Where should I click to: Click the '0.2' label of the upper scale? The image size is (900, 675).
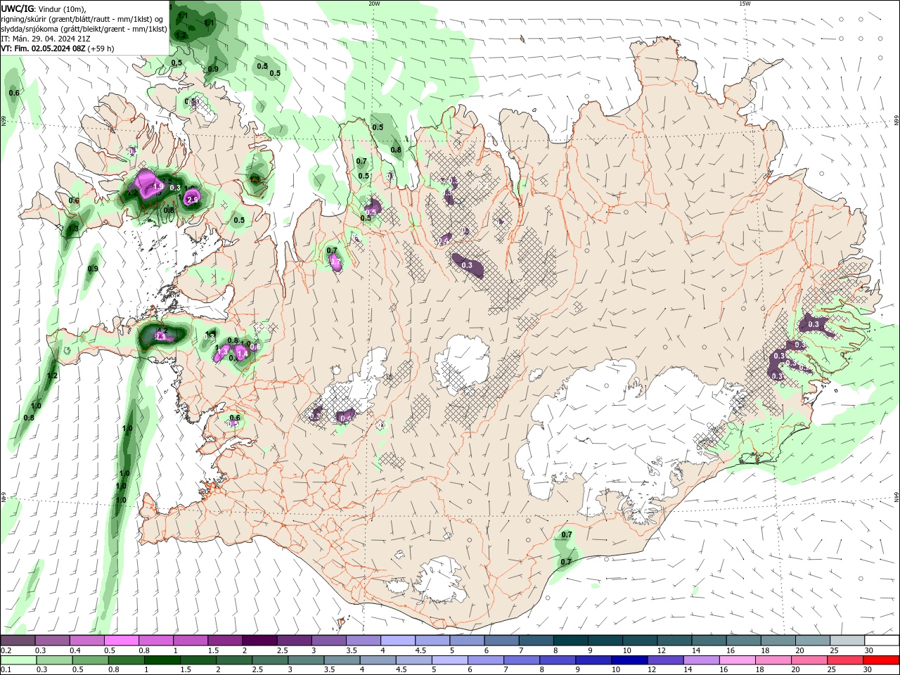[x=6, y=650]
